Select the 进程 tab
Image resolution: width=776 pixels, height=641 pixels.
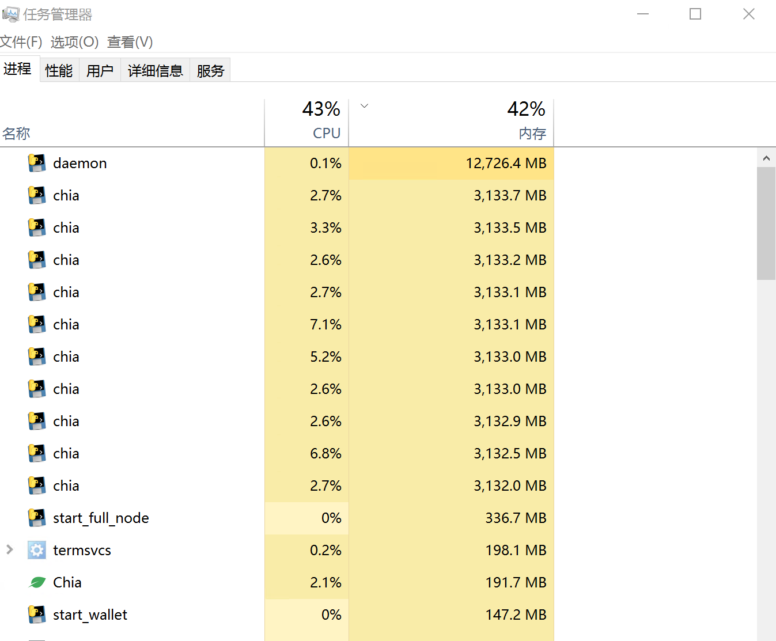(18, 69)
